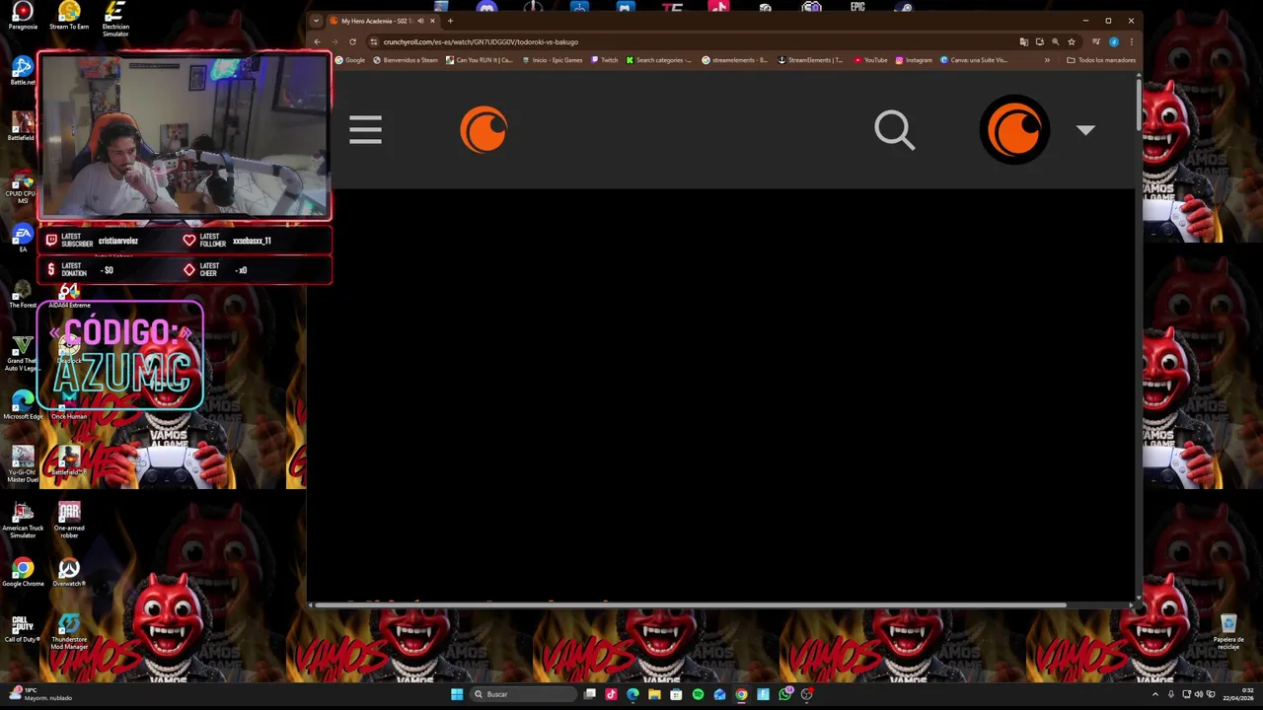Open Papelera de reciclaje

(x=1228, y=632)
